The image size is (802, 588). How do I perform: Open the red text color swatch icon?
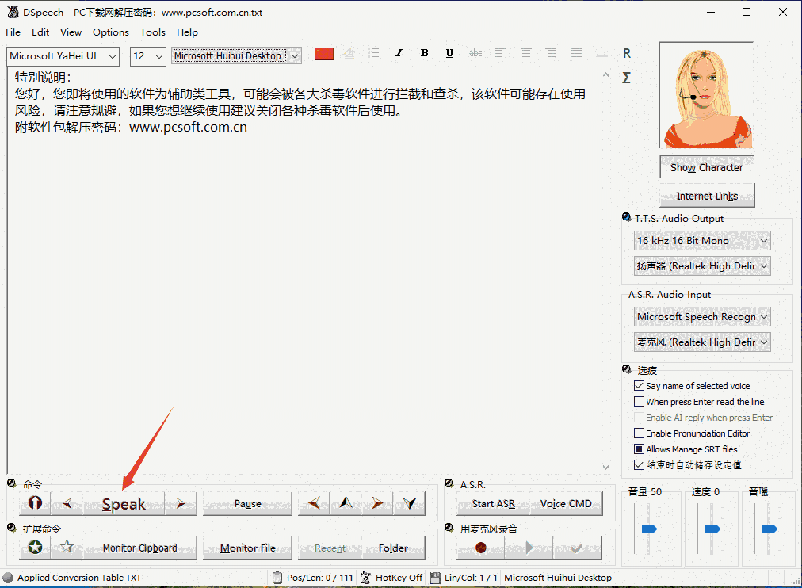[x=323, y=52]
